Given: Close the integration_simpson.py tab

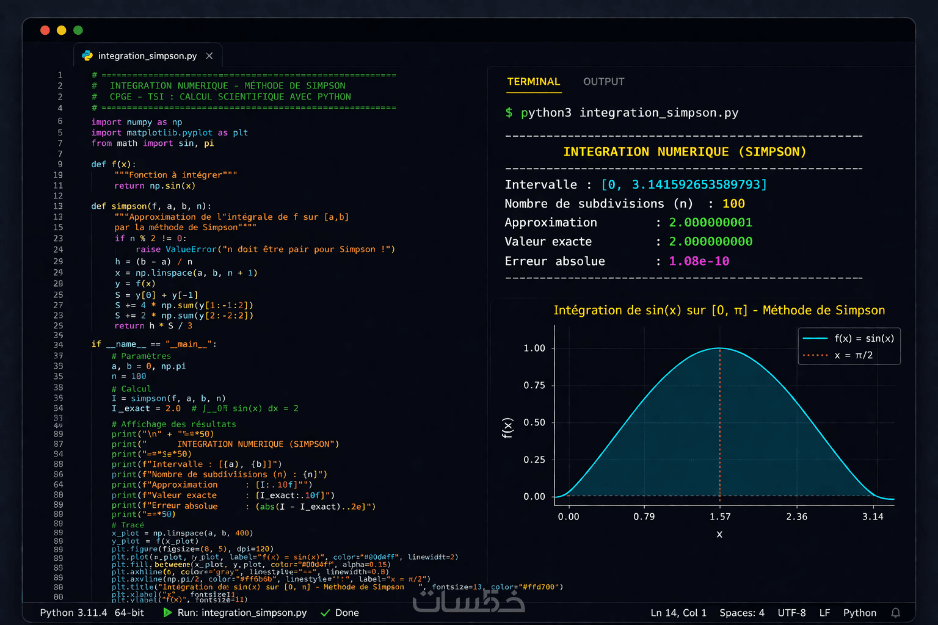Looking at the screenshot, I should point(209,56).
